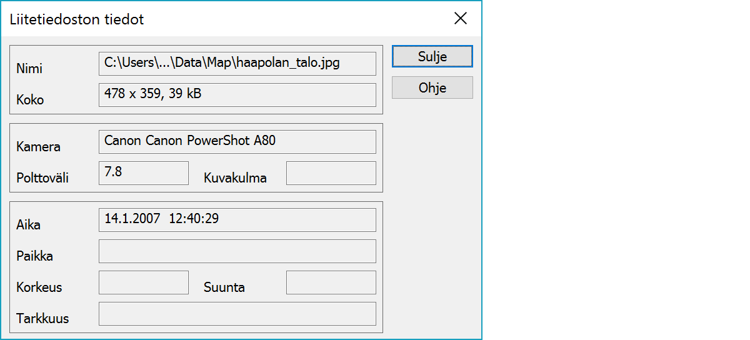Open help with the Ohje button
Viewport: 750px width, 340px height.
click(x=432, y=87)
